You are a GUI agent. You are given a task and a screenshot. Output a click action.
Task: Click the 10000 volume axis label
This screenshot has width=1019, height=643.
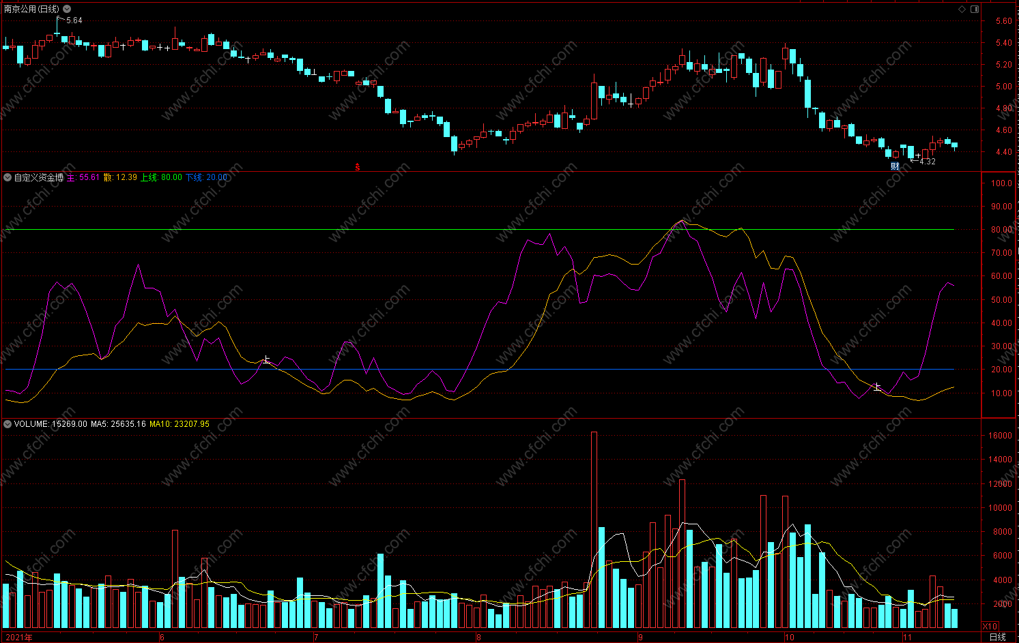(x=1000, y=508)
